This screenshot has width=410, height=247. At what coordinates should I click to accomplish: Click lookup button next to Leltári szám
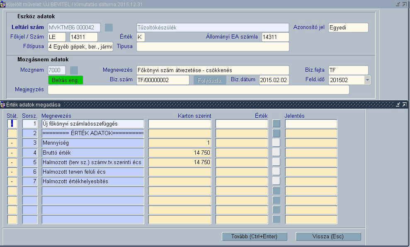click(109, 27)
